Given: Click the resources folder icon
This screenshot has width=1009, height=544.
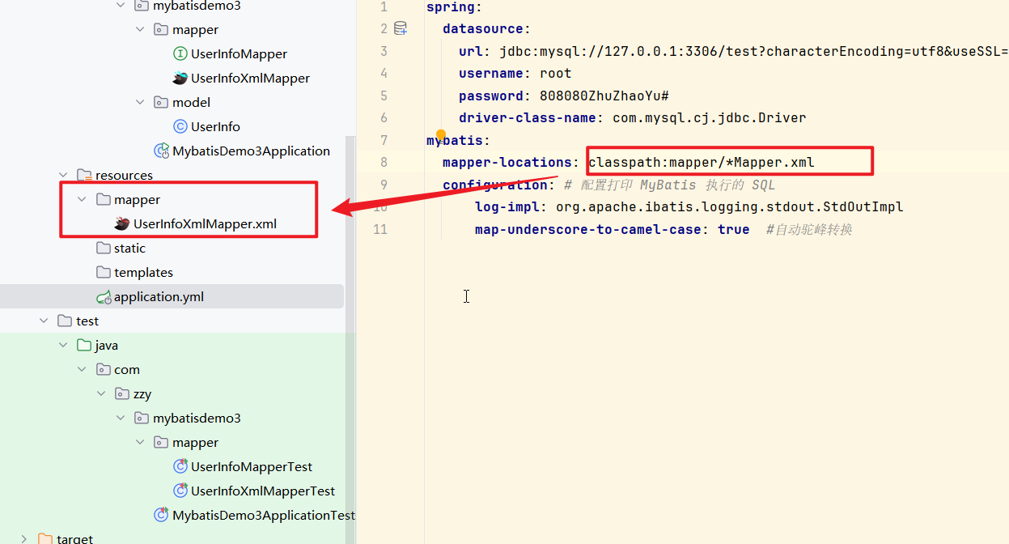Looking at the screenshot, I should [x=84, y=176].
